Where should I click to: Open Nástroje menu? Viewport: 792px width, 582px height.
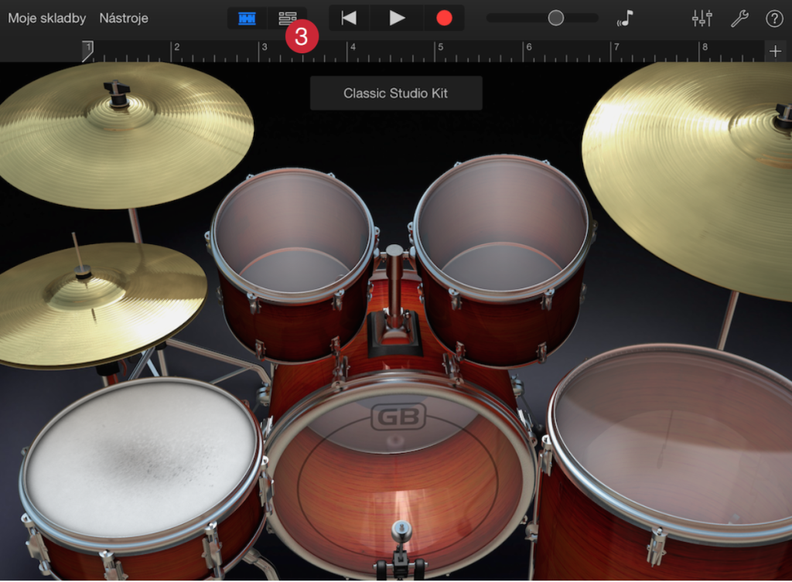124,19
